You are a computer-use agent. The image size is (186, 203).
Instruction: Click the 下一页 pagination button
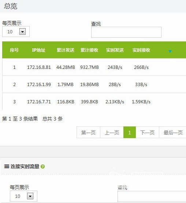click(147, 132)
